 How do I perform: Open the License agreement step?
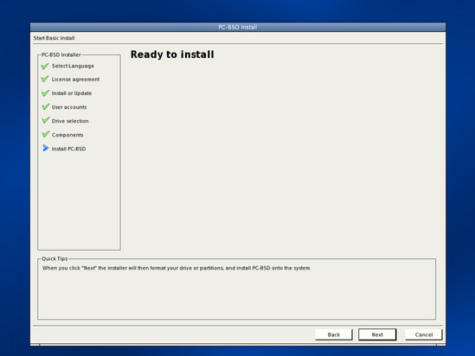pos(75,79)
